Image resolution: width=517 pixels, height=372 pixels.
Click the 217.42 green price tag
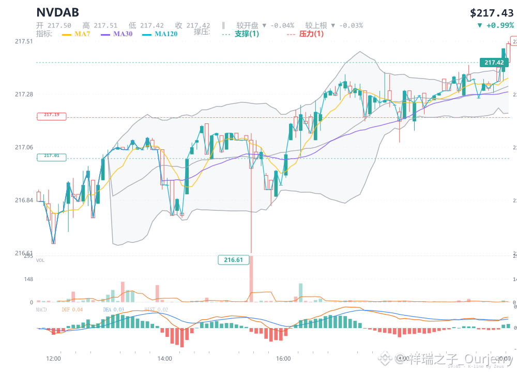[x=494, y=63]
